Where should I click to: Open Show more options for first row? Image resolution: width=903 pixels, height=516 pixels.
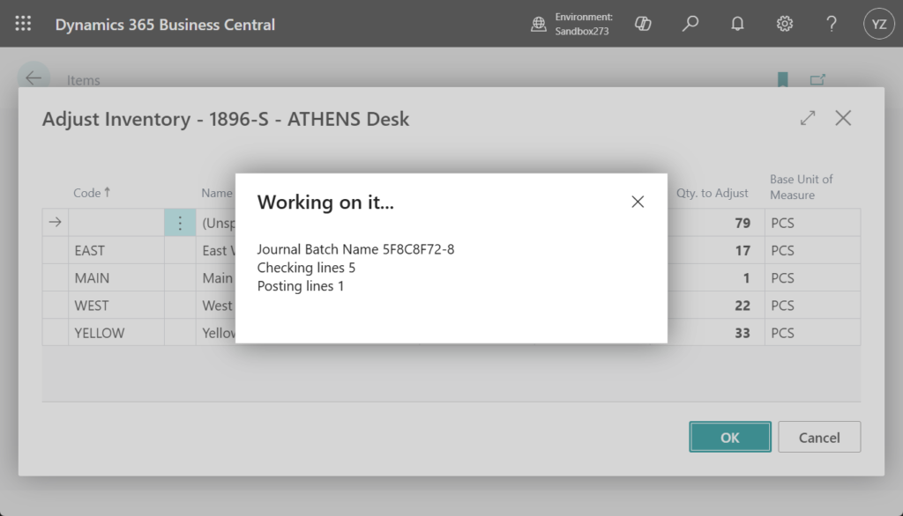pyautogui.click(x=180, y=223)
